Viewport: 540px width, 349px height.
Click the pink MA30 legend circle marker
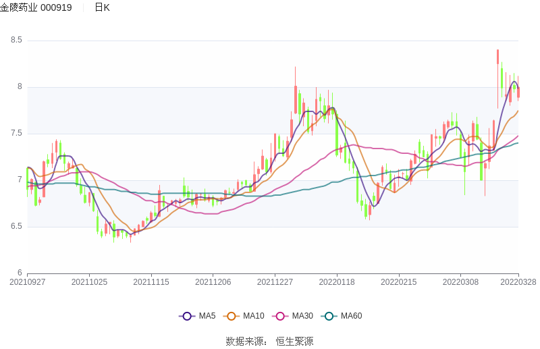coord(280,316)
